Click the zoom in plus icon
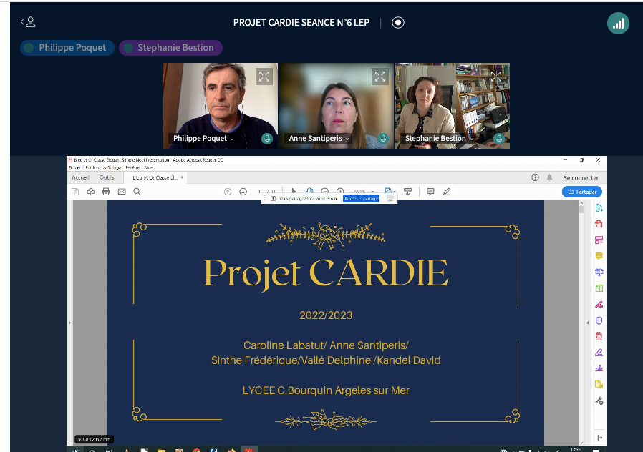 [x=340, y=191]
